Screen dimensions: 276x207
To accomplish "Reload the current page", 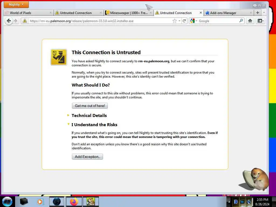I will coord(184,21).
